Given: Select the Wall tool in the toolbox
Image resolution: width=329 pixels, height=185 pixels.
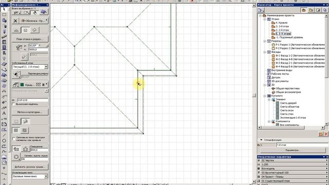Looking at the screenshot, I should [x=4, y=21].
